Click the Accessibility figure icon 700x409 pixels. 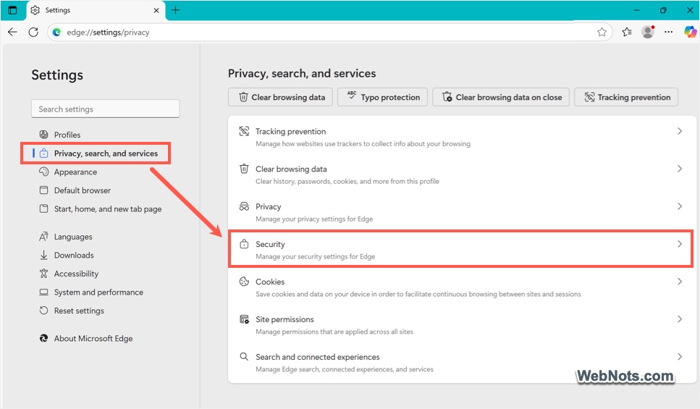coord(43,273)
